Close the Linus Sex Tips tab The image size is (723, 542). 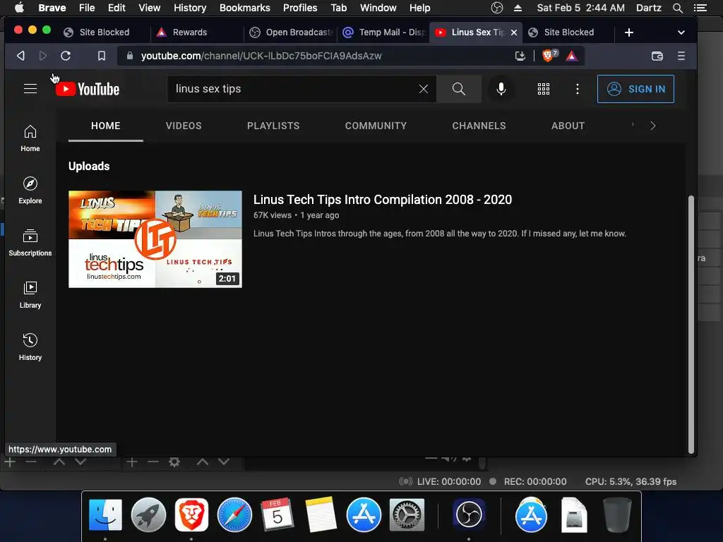pyautogui.click(x=514, y=32)
